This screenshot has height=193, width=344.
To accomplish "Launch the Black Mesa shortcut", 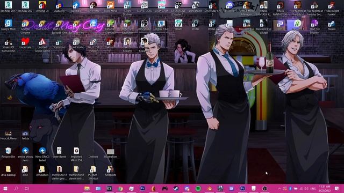I will point(110,6).
